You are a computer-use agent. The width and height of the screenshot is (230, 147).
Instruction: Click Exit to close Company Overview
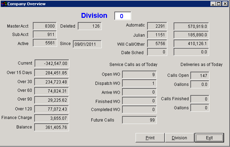click(209, 138)
